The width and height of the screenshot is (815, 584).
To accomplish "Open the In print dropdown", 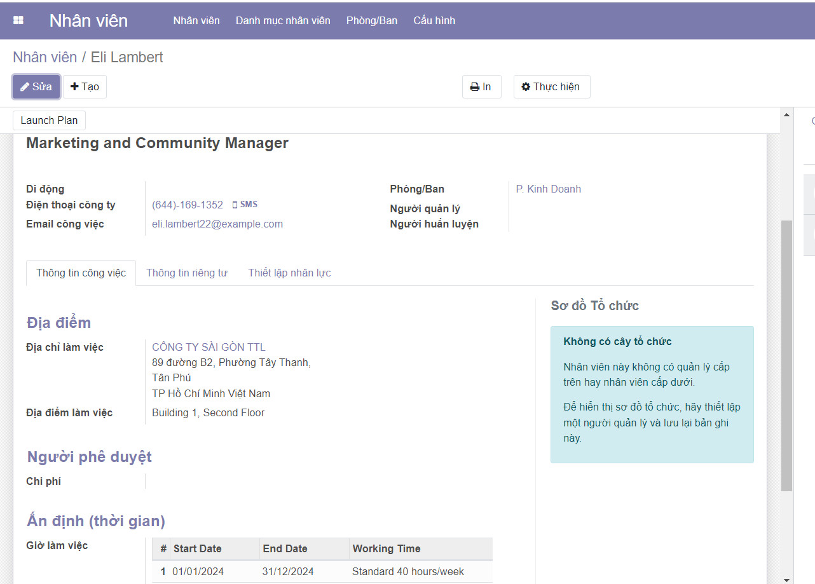I will [x=481, y=87].
